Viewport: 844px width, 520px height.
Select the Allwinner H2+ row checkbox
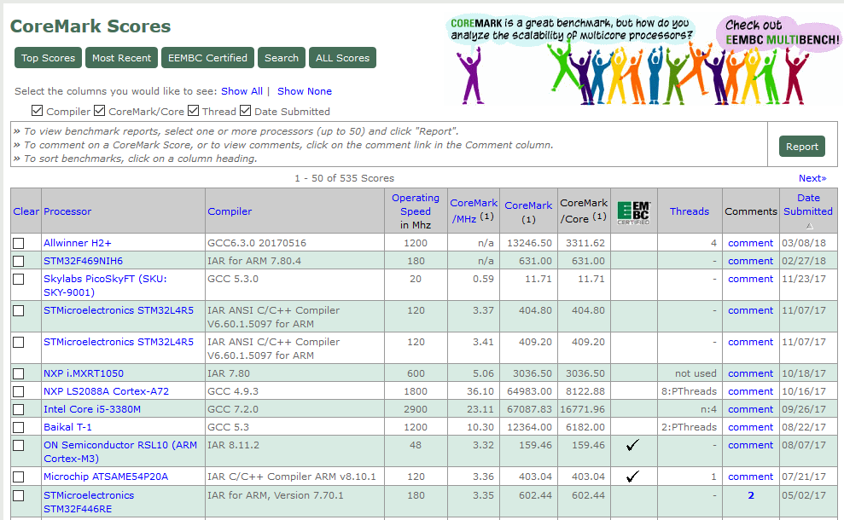pos(19,244)
